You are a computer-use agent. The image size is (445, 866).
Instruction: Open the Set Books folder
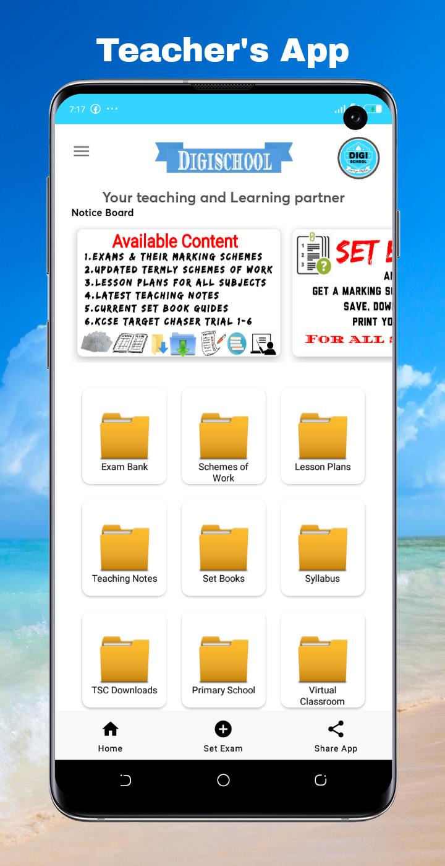coord(223,548)
